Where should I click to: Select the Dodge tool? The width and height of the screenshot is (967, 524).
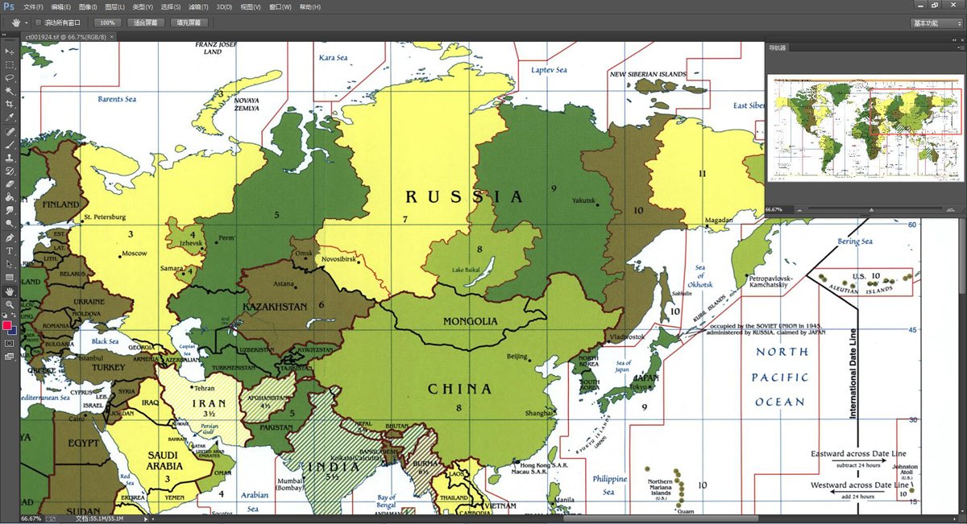point(10,224)
